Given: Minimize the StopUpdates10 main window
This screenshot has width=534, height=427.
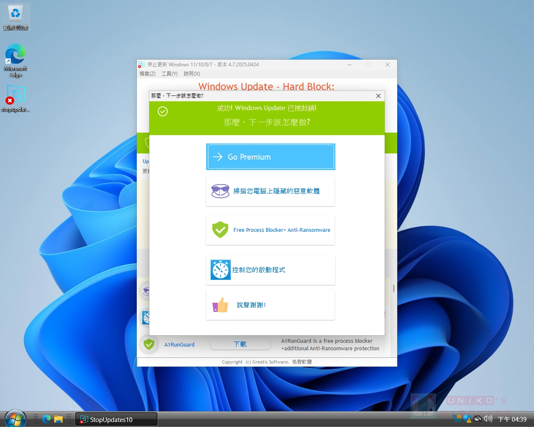Looking at the screenshot, I should pos(350,65).
